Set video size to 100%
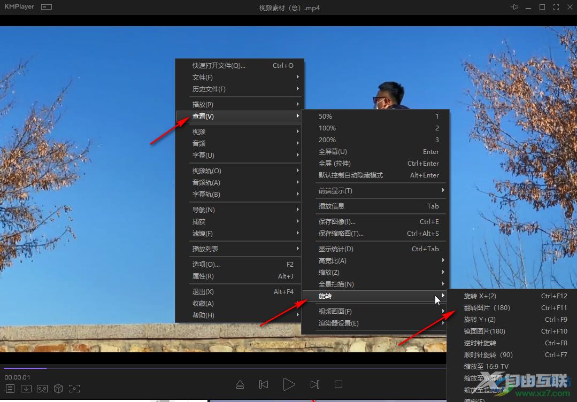 375,128
